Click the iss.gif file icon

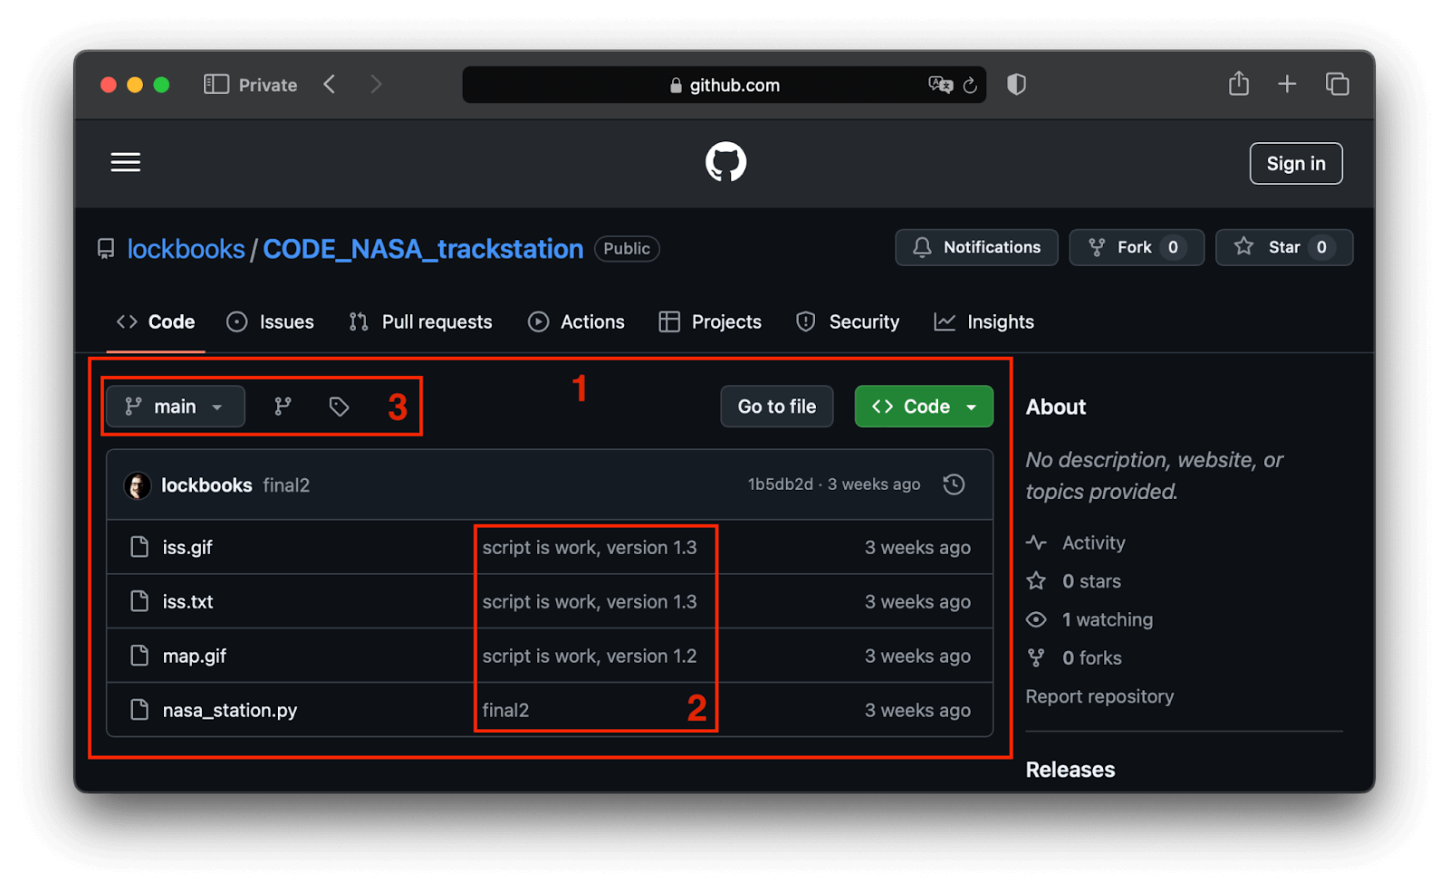[139, 547]
